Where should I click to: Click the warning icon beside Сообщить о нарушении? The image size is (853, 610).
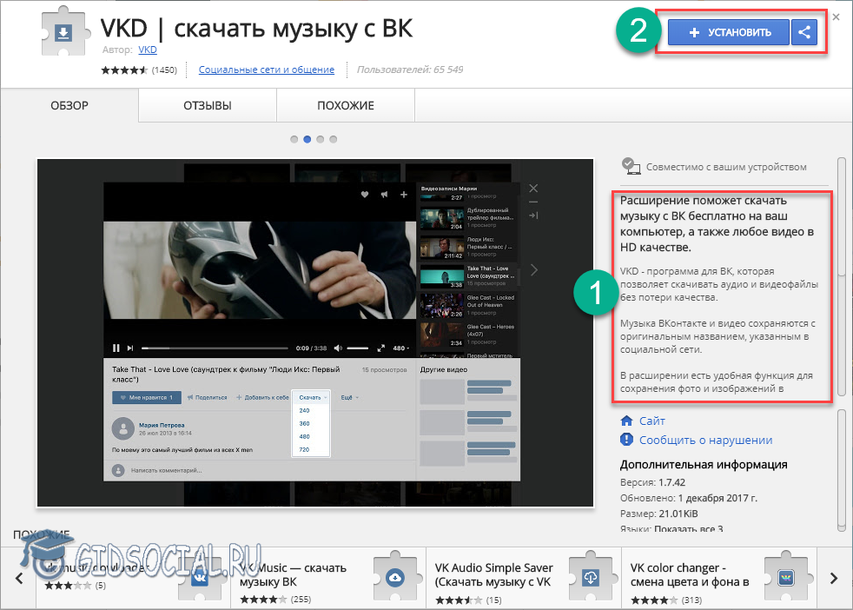click(627, 440)
